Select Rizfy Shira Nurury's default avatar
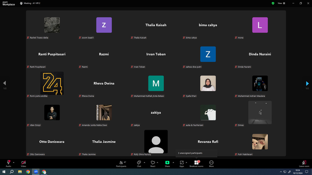This screenshot has height=175, width=312. pyautogui.click(x=156, y=141)
